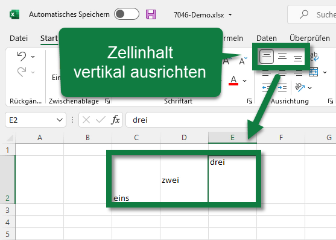Select the cell containing eins
This screenshot has height=240, width=336.
pyautogui.click(x=136, y=179)
